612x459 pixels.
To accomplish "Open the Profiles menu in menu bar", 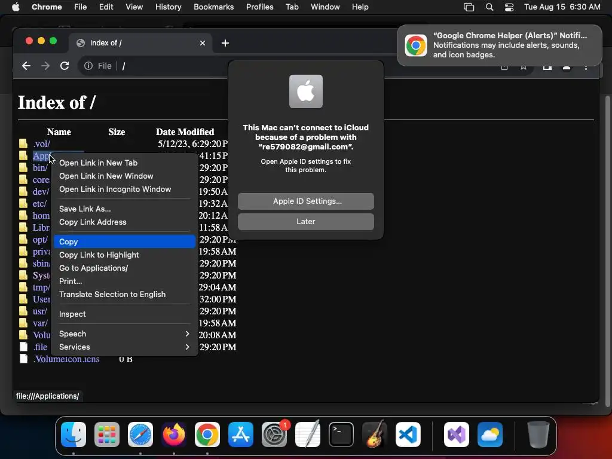I will (260, 7).
